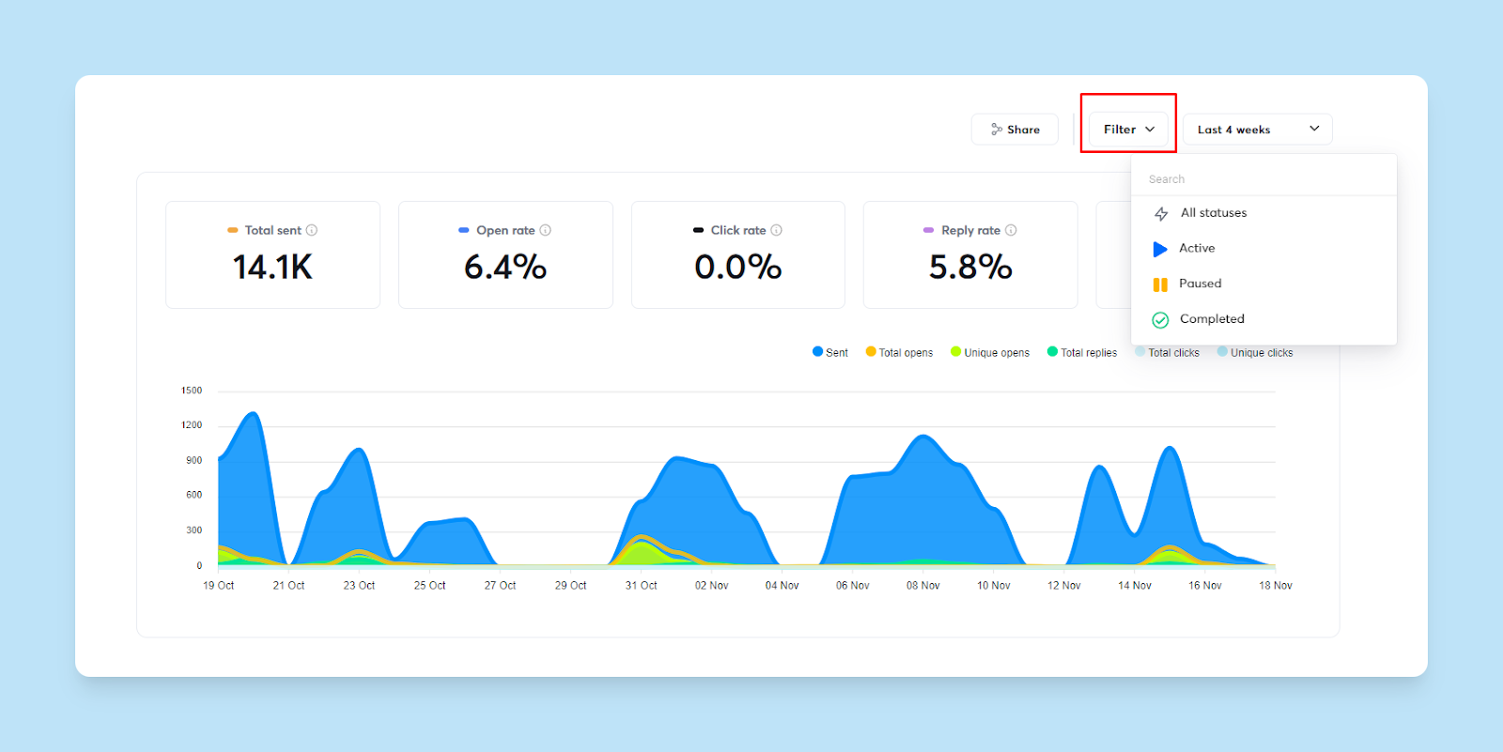Click the blue Open rate color marker
The height and width of the screenshot is (752, 1503).
(464, 230)
